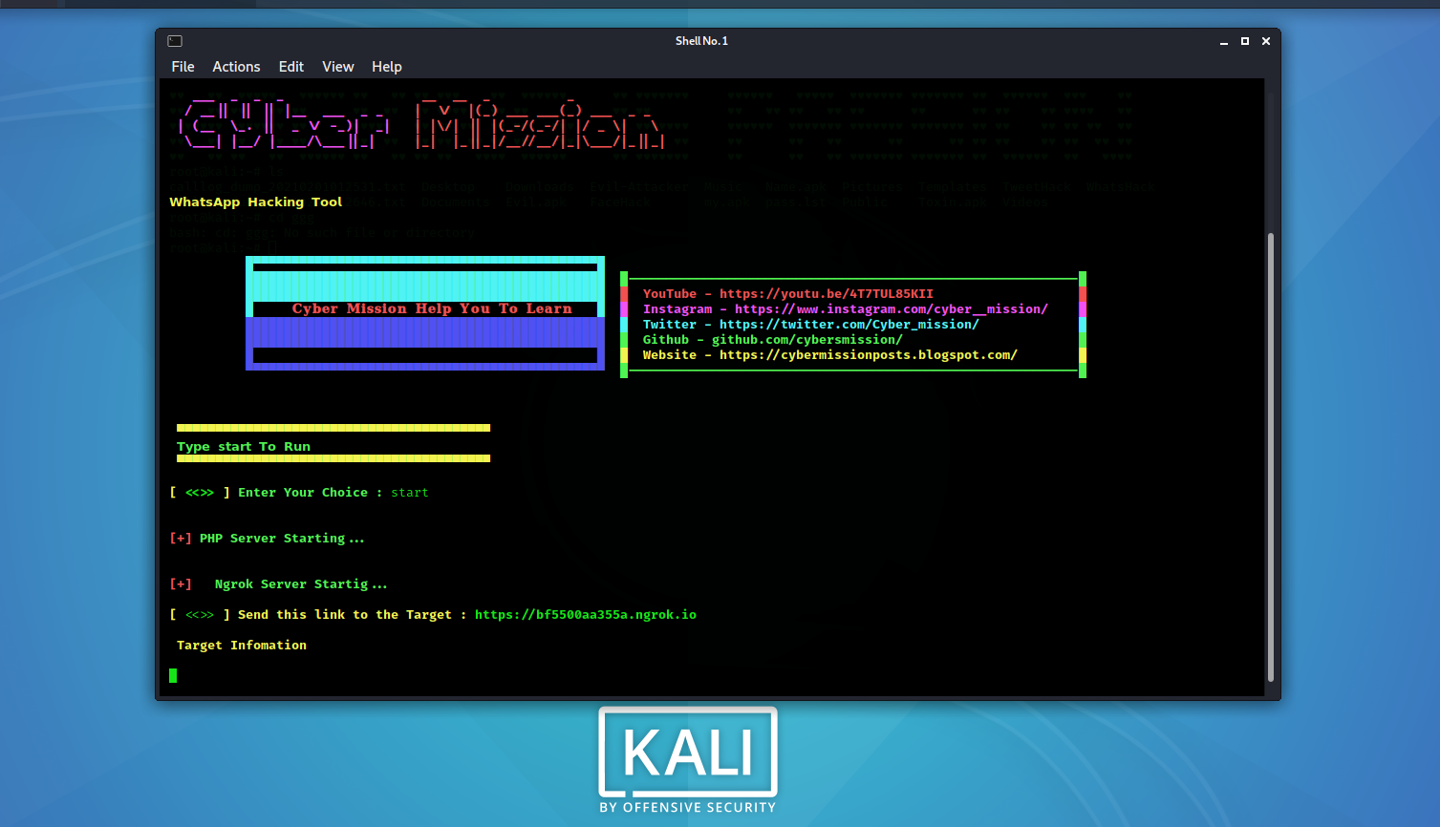Open the Help menu
1440x827 pixels.
(387, 67)
